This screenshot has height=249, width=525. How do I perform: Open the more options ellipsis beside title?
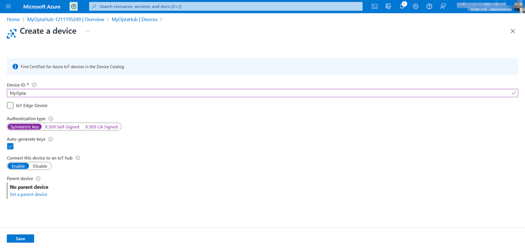click(x=87, y=31)
